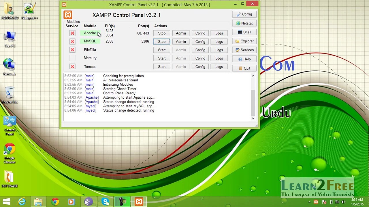The image size is (369, 207).
Task: Switch to XAMPP via its taskbar icon
Action: pos(139,202)
